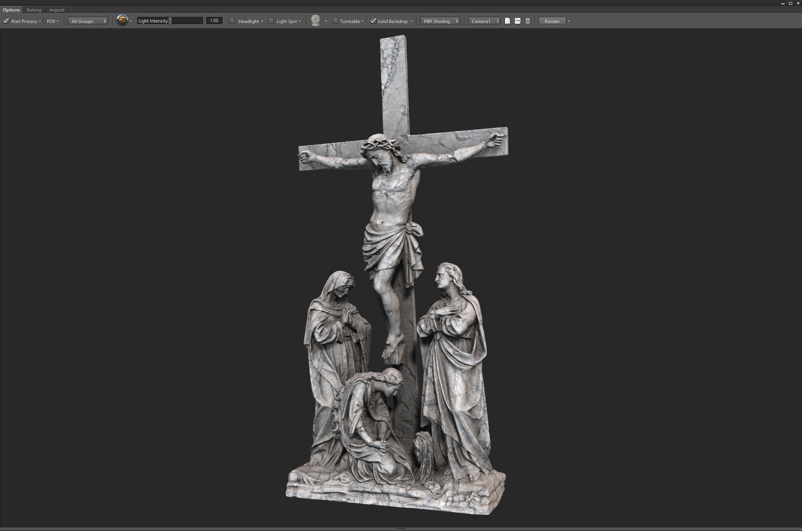Turn on Turntable rotation
Viewport: 802px width, 531px height.
point(335,20)
